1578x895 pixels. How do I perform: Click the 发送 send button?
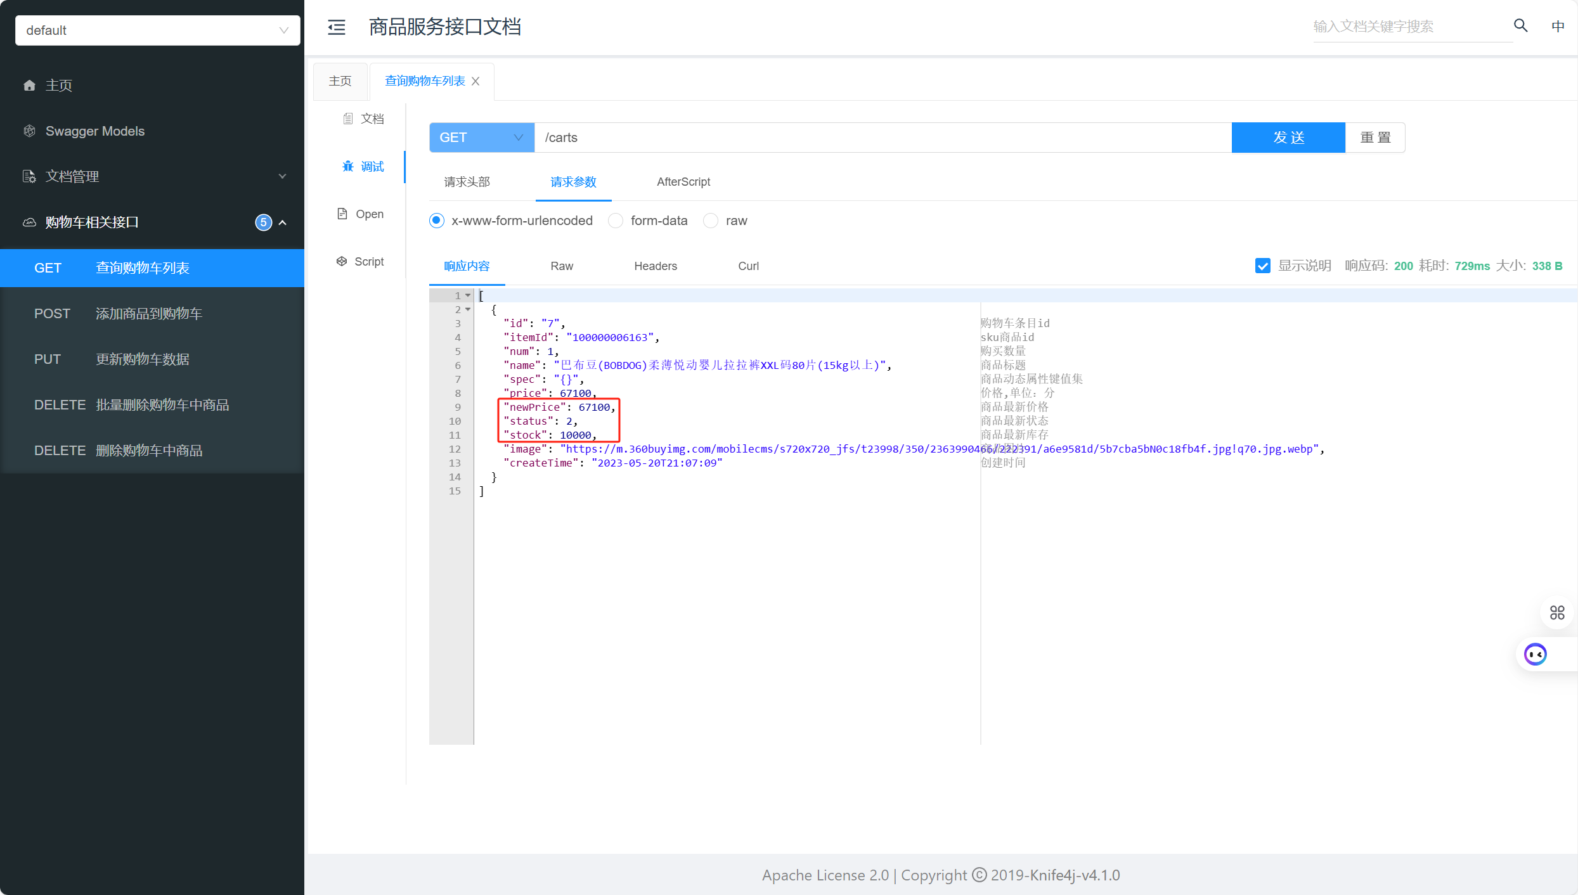[x=1288, y=138]
